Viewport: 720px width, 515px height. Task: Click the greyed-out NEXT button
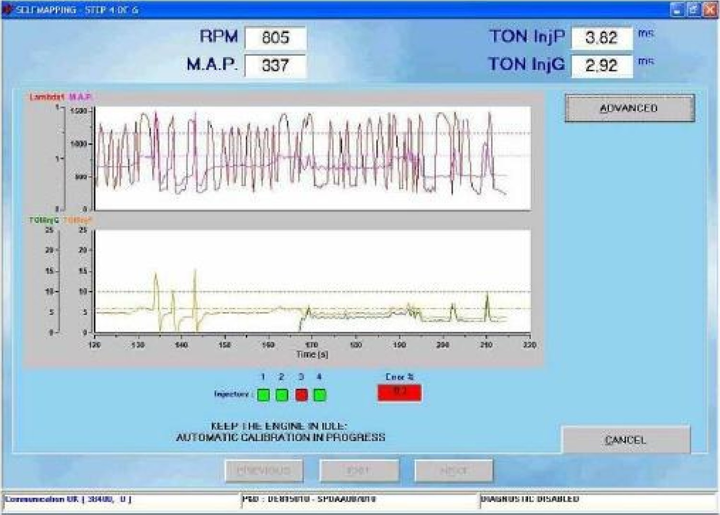[x=454, y=470]
